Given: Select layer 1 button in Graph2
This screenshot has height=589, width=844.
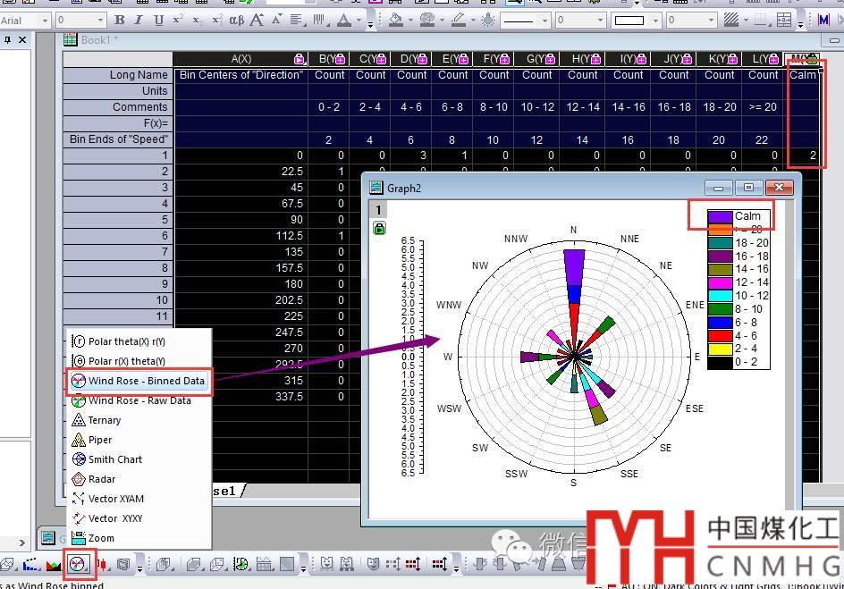Looking at the screenshot, I should [x=378, y=210].
